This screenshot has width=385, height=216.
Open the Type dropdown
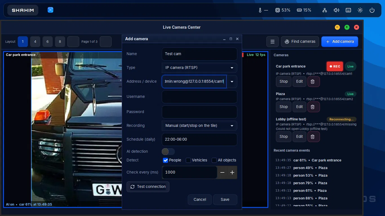coord(200,68)
